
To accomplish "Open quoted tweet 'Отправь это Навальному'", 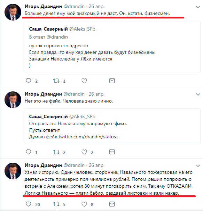I will pyautogui.click(x=112, y=127).
